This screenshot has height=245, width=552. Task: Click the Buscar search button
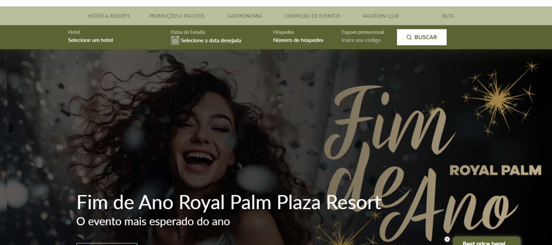click(x=422, y=37)
